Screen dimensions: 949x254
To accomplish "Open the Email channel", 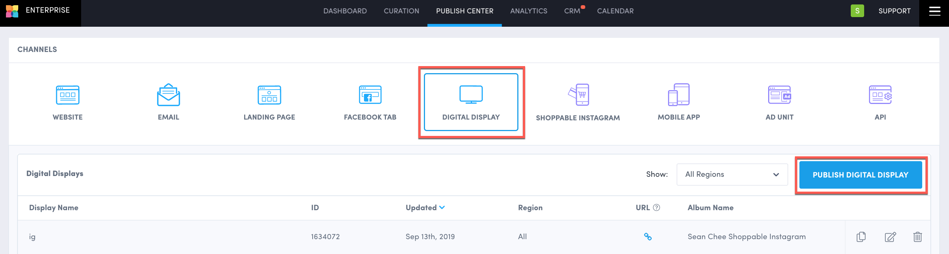I will tap(168, 95).
